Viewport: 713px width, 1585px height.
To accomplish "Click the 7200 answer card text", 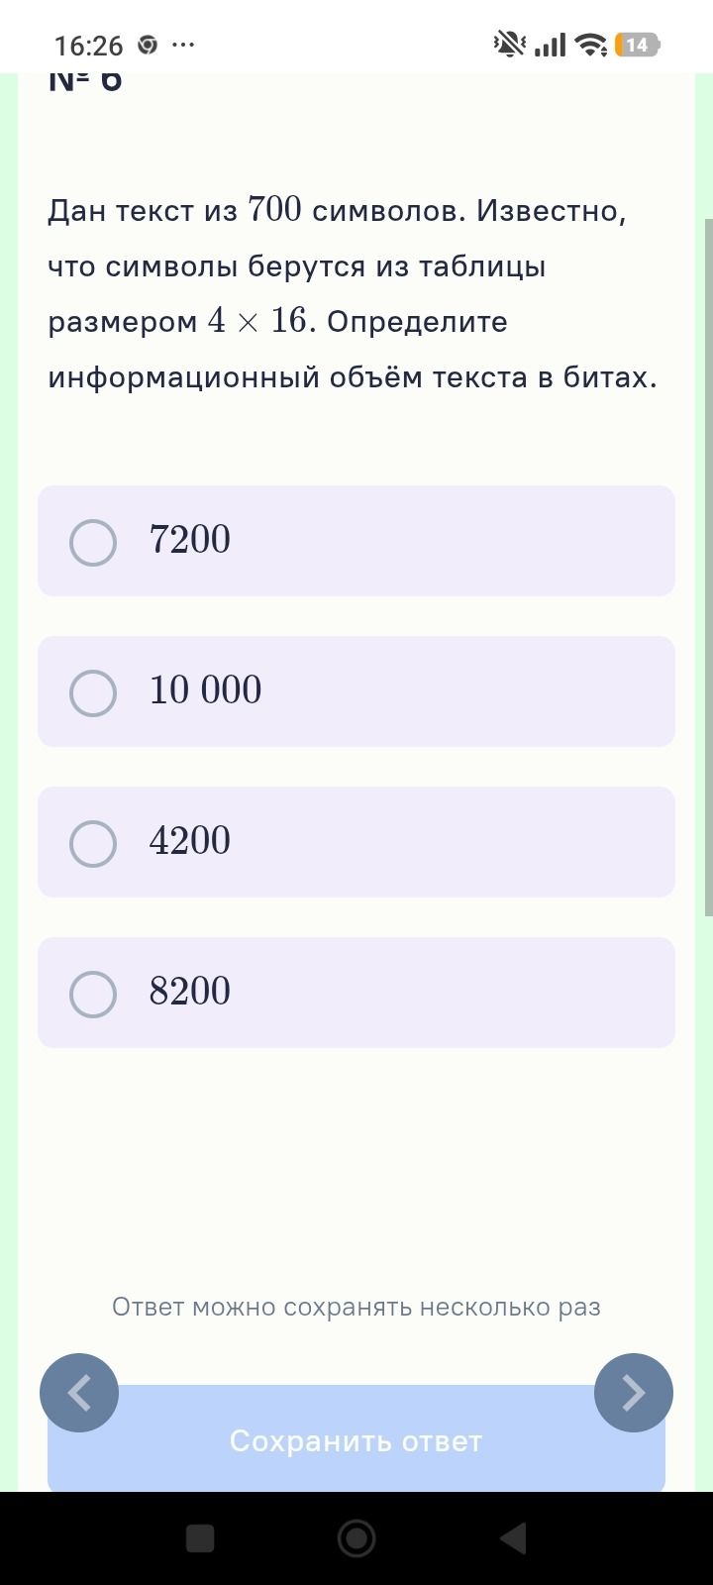I will (x=190, y=540).
